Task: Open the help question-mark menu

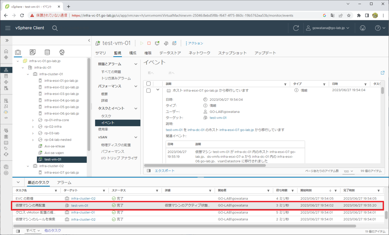Action: 380,28
